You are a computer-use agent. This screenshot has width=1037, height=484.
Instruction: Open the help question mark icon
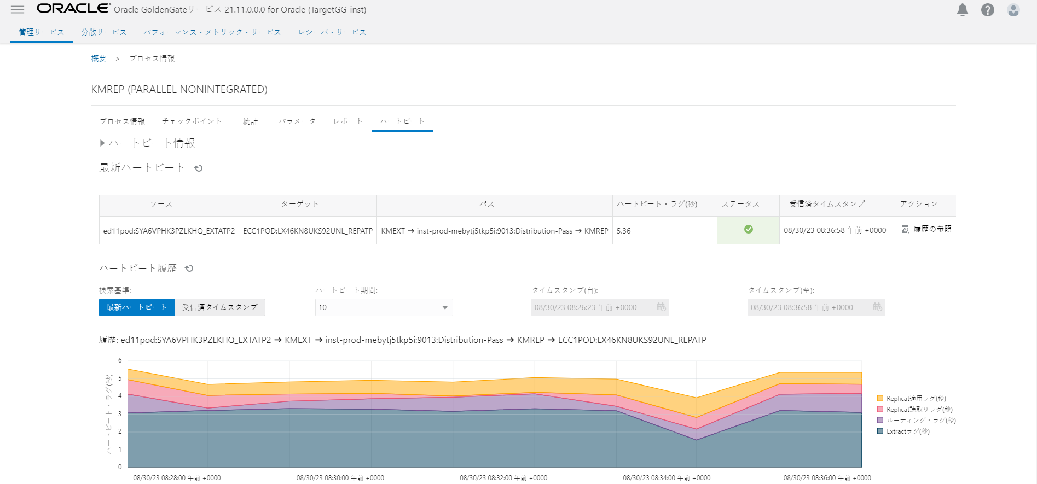(x=988, y=10)
